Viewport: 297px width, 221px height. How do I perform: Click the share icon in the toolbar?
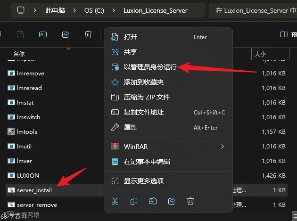click(66, 34)
